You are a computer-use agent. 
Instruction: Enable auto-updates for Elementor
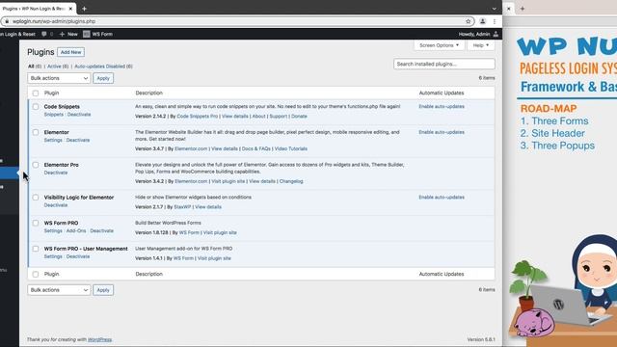(442, 132)
